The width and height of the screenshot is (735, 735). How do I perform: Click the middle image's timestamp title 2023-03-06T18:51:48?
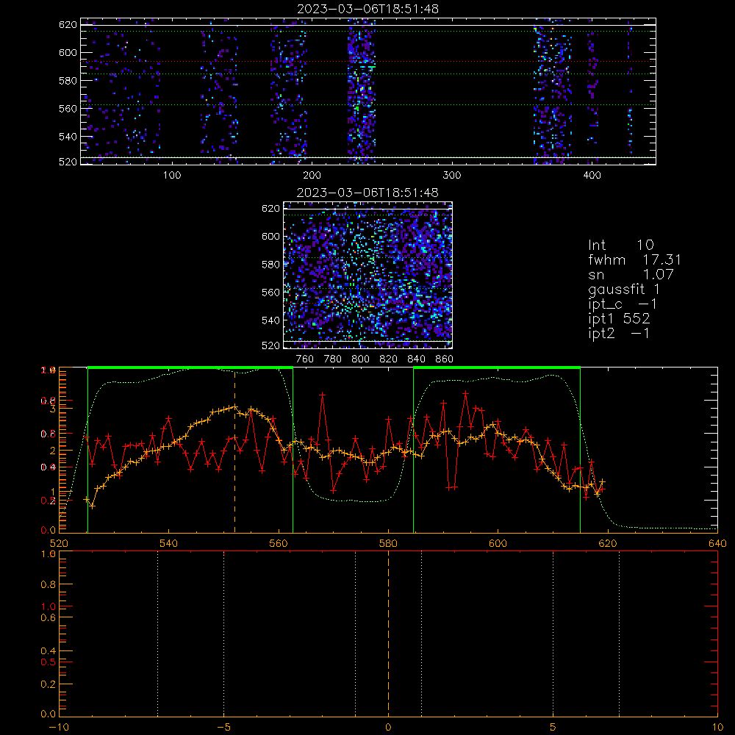(x=368, y=193)
